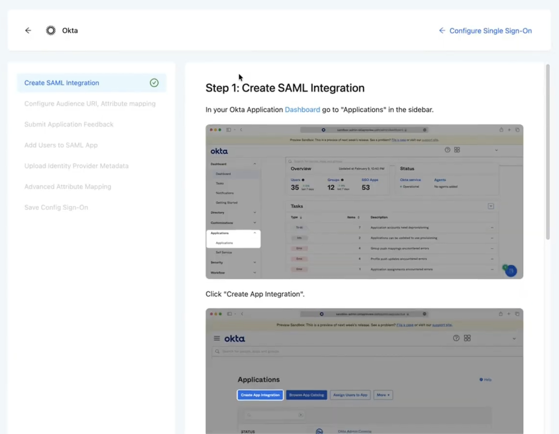Select the Advanced Attribute Mapping step
The height and width of the screenshot is (434, 559).
(68, 187)
